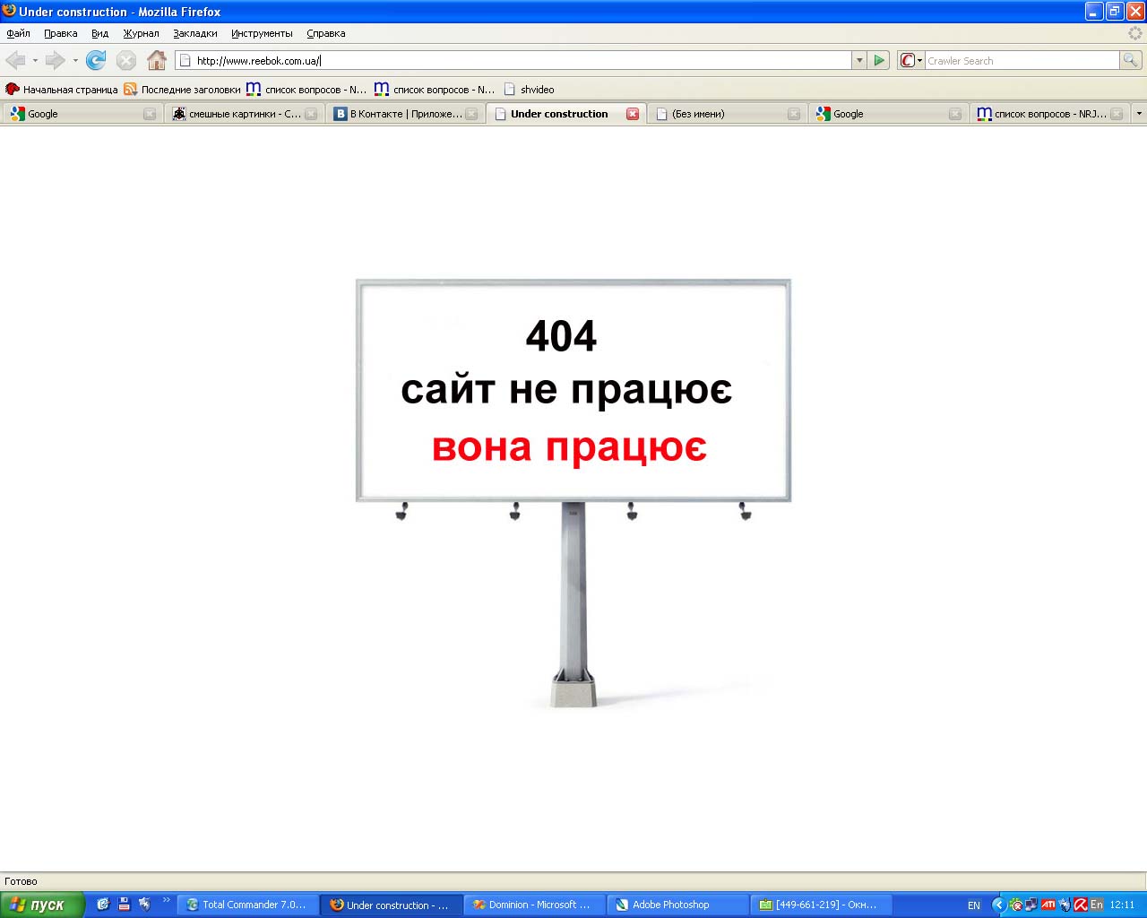Screen dimensions: 1147x918
Task: Close the Under construction tab
Action: [x=633, y=114]
